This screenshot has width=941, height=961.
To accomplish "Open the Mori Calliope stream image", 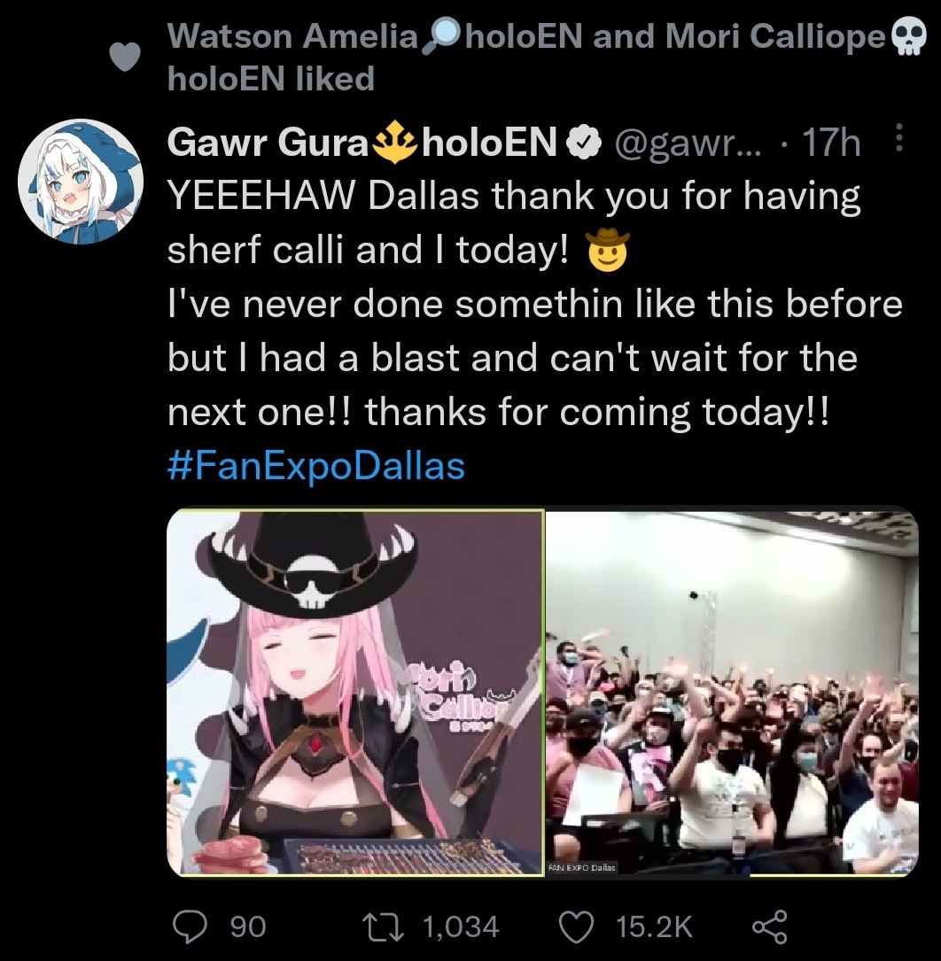I will 355,692.
